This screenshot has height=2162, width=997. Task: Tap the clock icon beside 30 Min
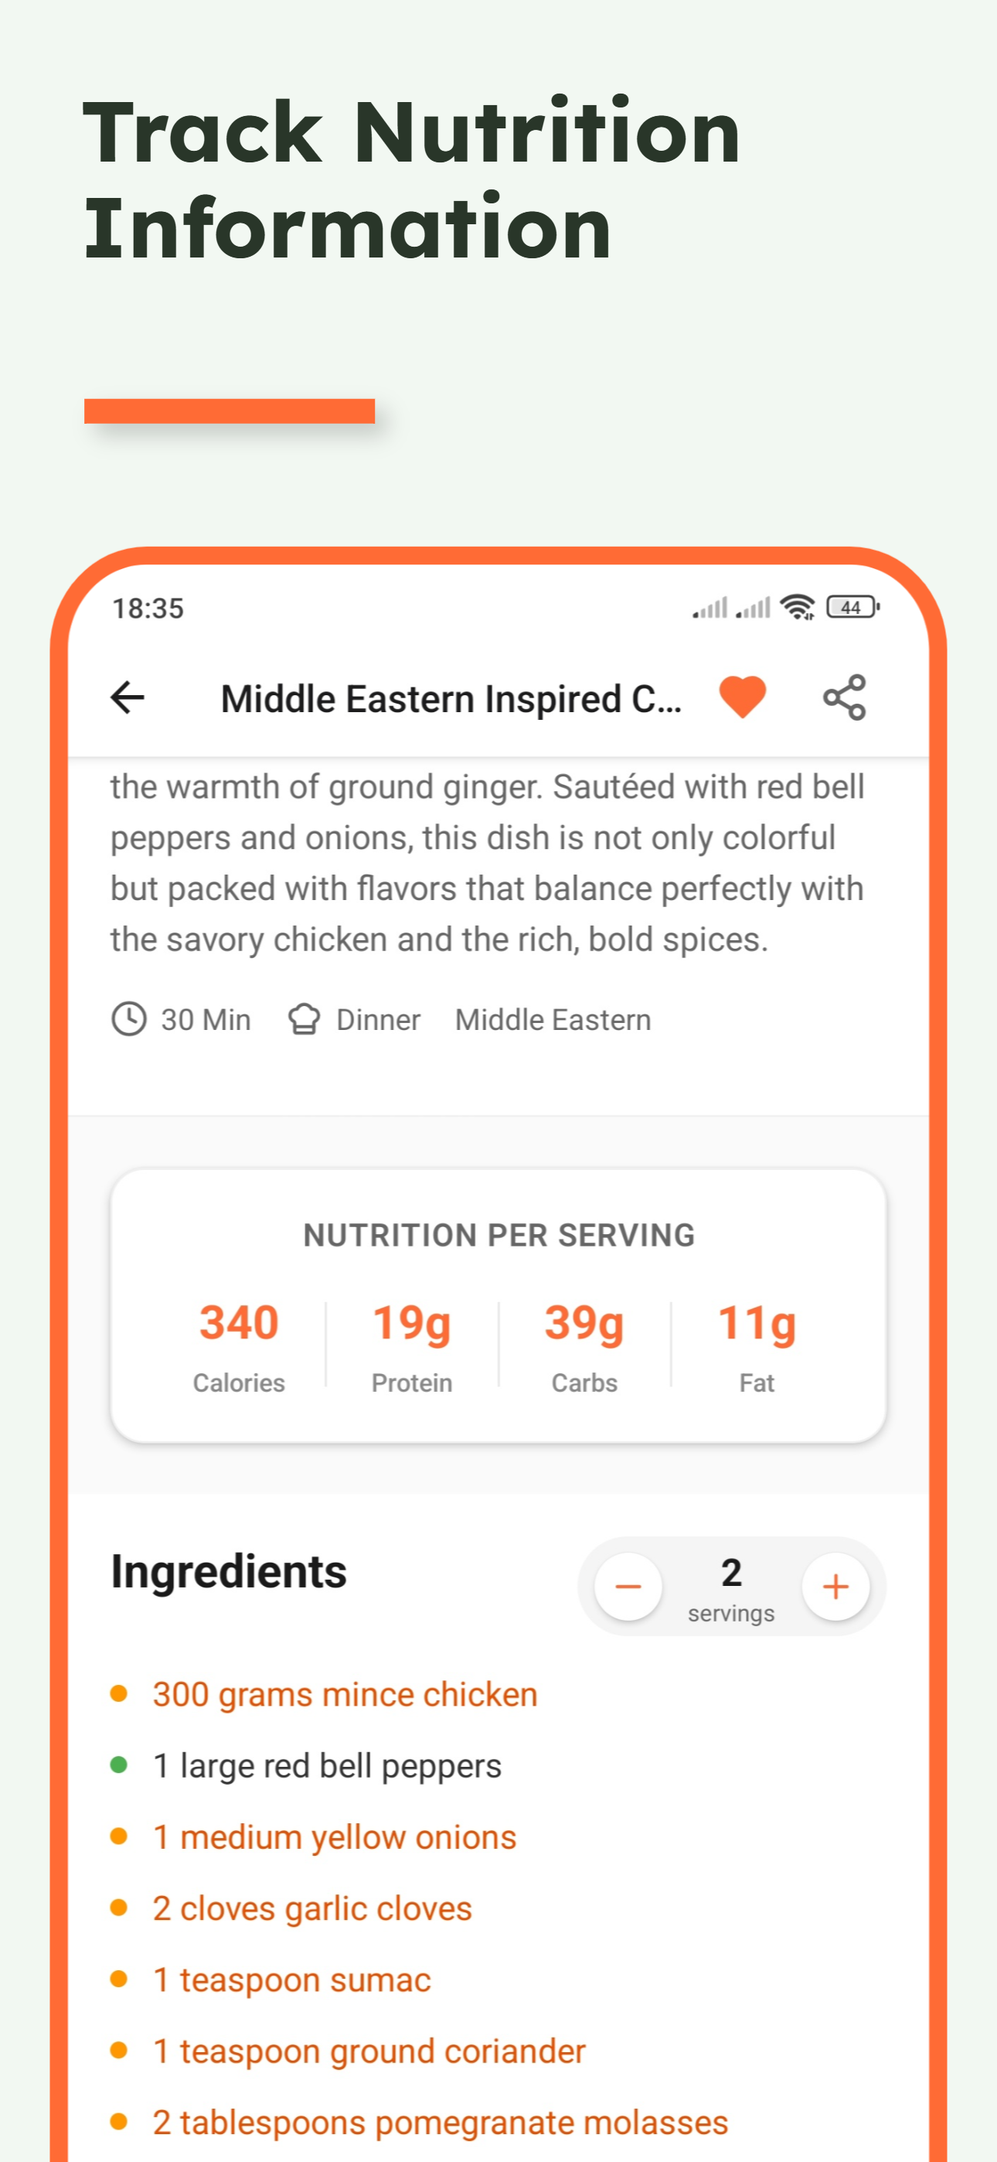pos(131,1018)
